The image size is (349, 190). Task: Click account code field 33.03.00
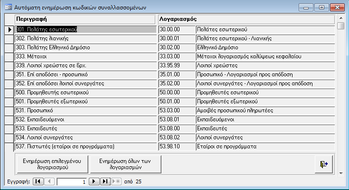pyautogui.click(x=176, y=56)
